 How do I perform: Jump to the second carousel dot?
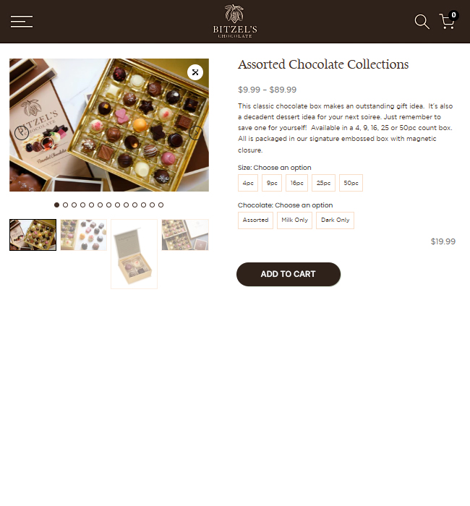coord(66,205)
